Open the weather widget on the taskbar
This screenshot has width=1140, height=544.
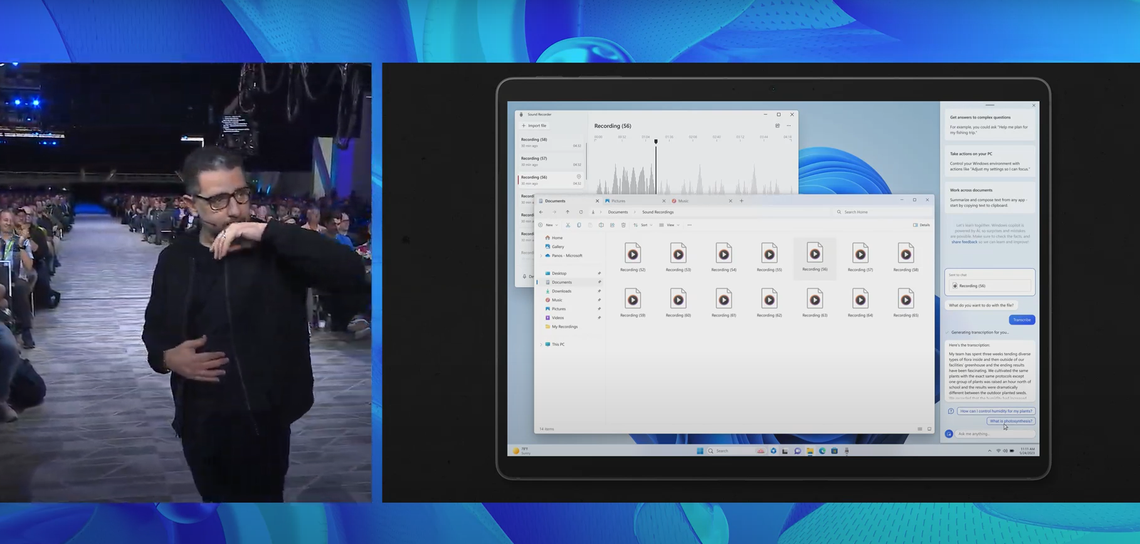pyautogui.click(x=522, y=451)
